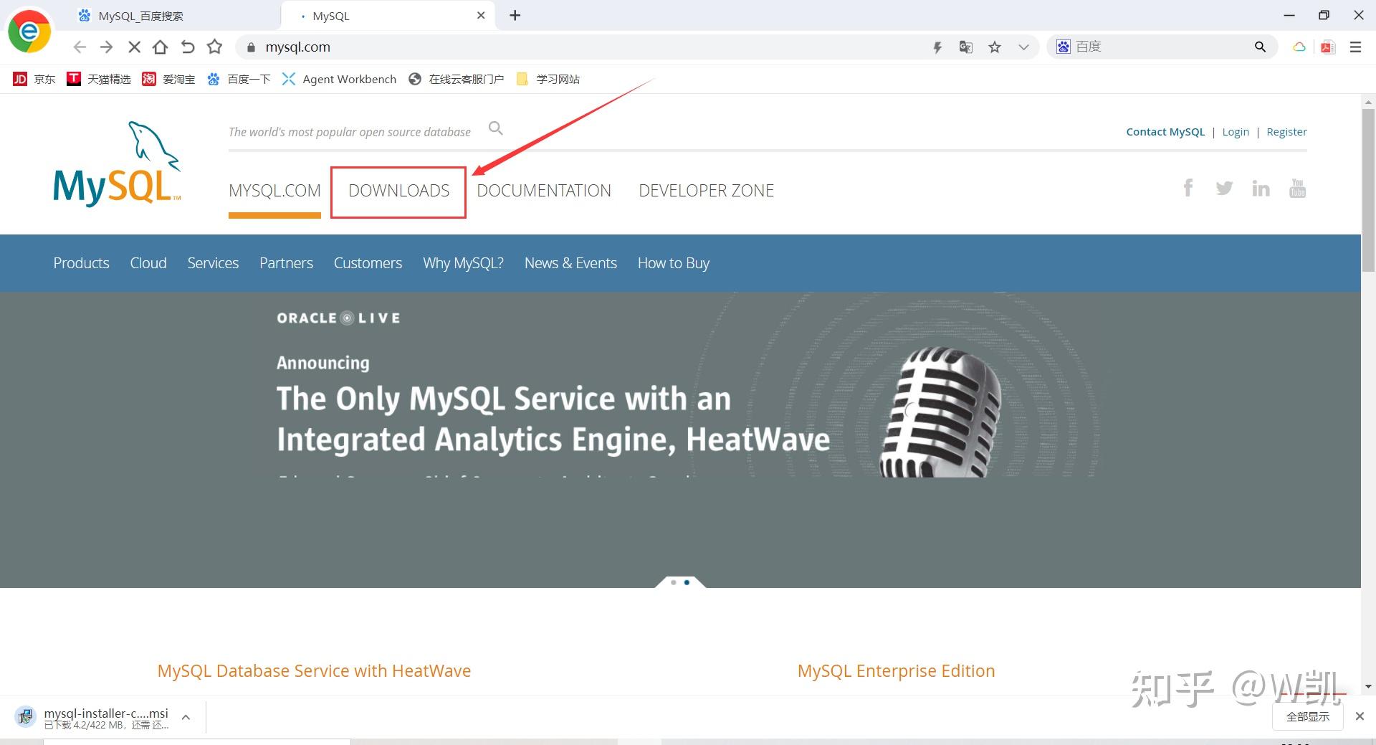1376x745 pixels.
Task: Click the HeatWave announcement banner headline
Action: click(553, 419)
